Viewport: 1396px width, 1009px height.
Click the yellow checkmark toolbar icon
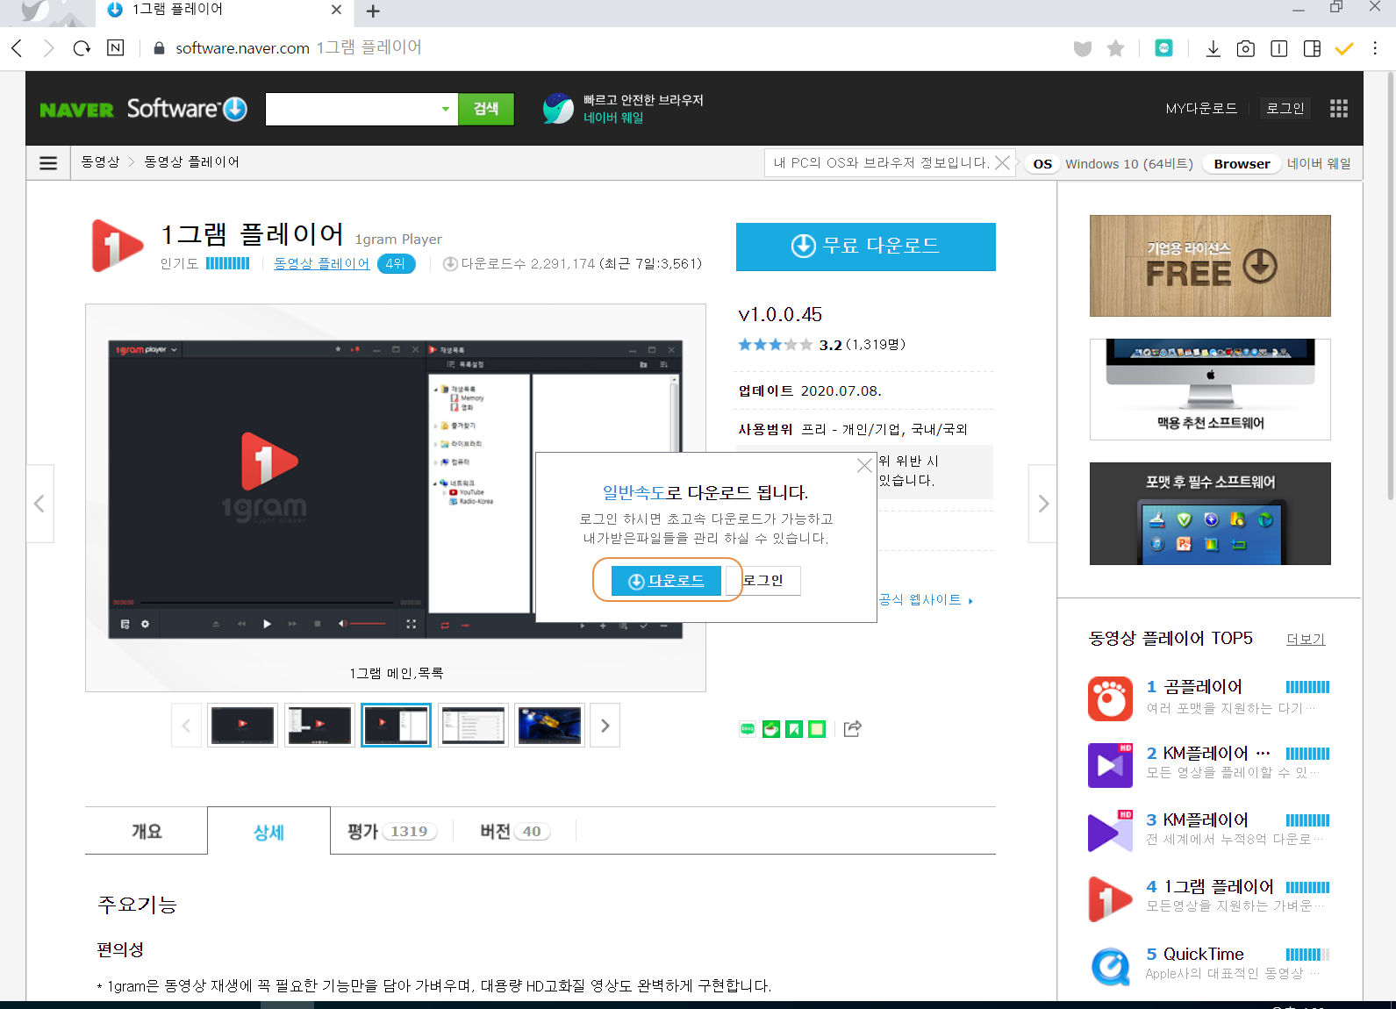click(1343, 48)
